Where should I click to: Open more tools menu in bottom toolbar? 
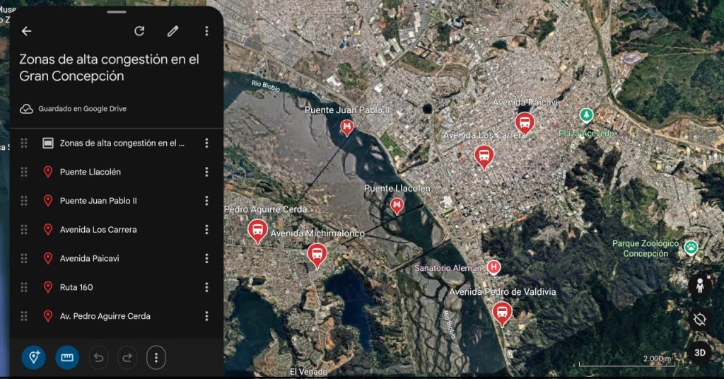156,357
